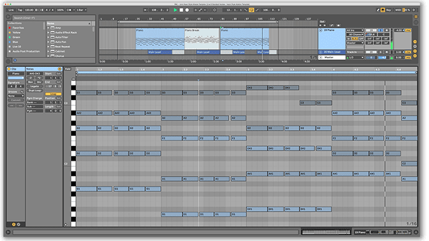Open the Blue collection
The image size is (429, 241).
(15, 42)
